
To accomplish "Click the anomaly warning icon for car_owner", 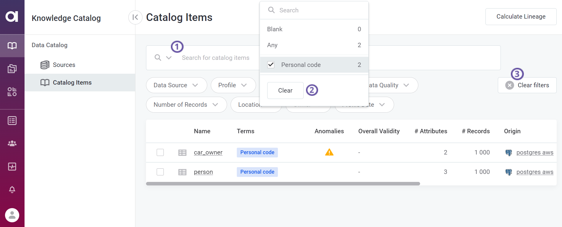I will pos(329,152).
